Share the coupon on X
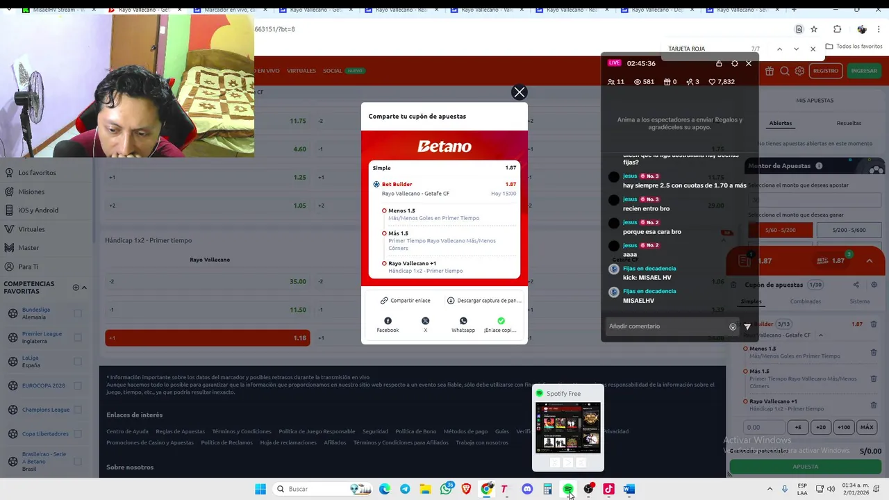Viewport: 889px width, 500px height. [x=425, y=324]
